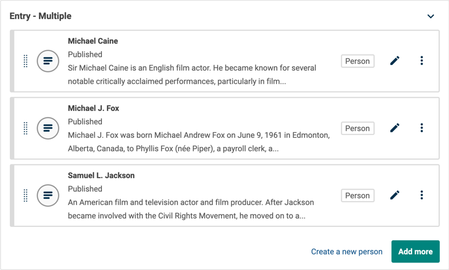Click the entry type icon for Michael J. Fox

tap(48, 128)
